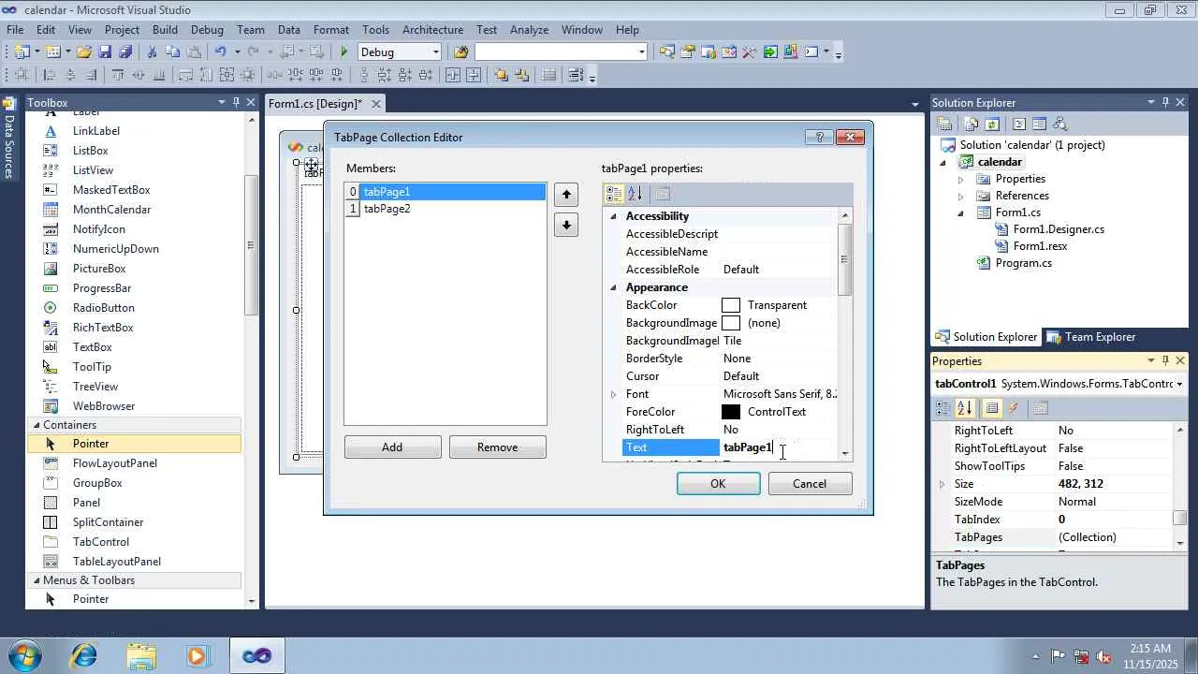The width and height of the screenshot is (1198, 674).
Task: Click the OK button in the dialog
Action: (x=718, y=484)
